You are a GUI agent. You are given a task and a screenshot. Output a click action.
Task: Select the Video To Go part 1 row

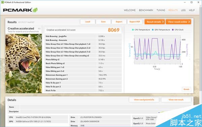tap(83, 83)
